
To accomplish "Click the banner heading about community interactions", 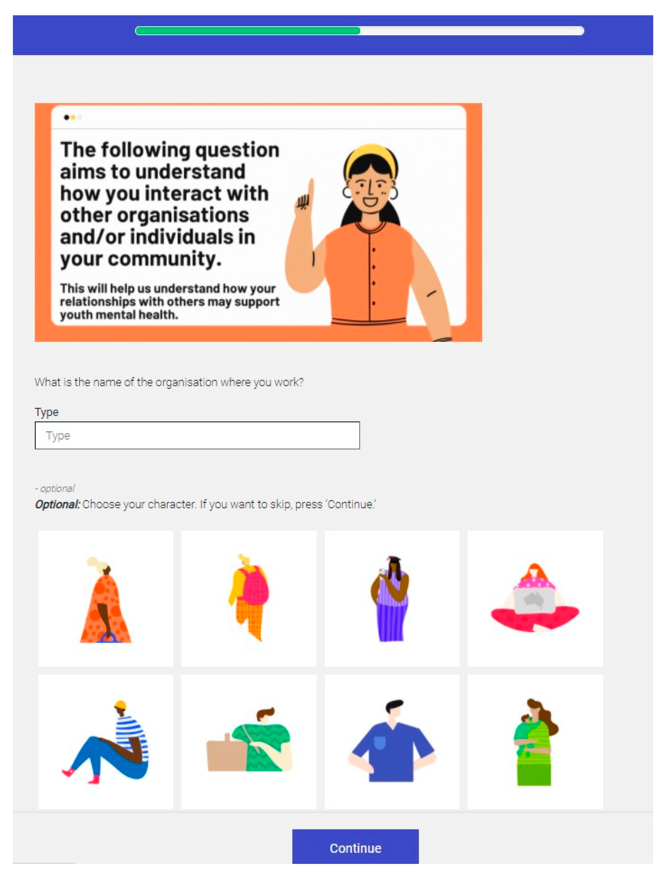I will tap(170, 204).
